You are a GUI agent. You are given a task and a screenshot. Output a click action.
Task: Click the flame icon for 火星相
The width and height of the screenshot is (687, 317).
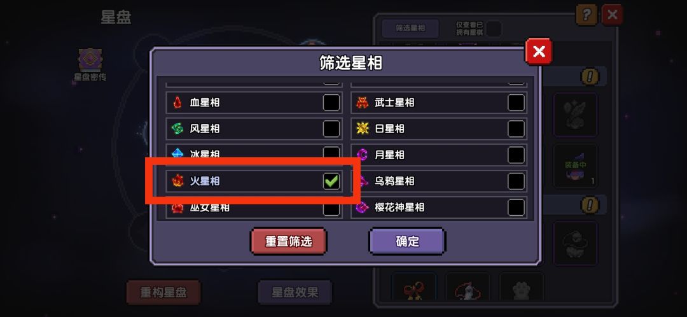click(x=177, y=181)
